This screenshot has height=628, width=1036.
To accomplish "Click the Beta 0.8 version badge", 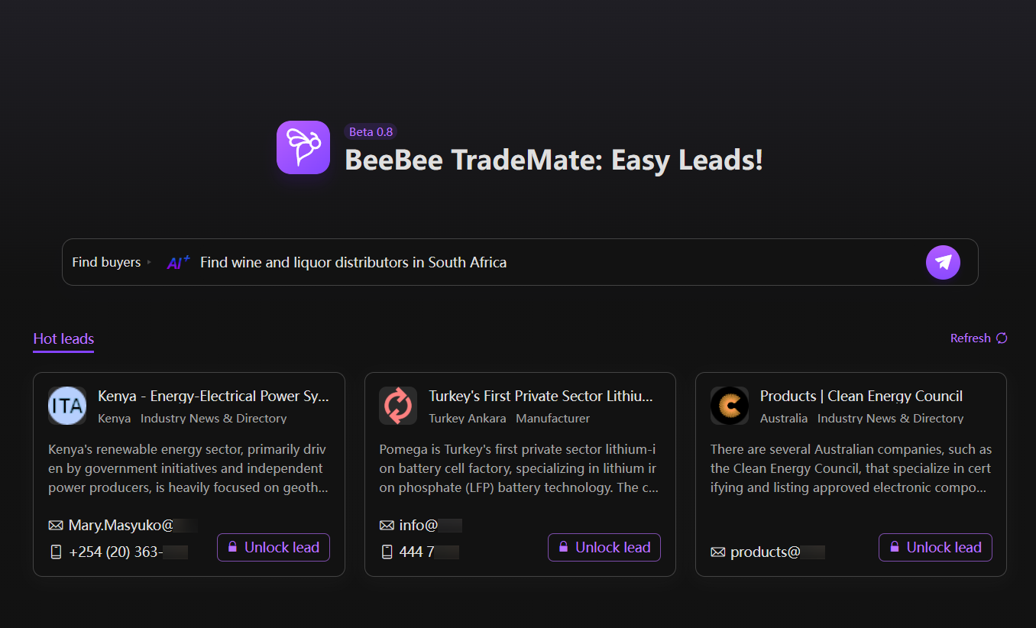I will point(371,131).
